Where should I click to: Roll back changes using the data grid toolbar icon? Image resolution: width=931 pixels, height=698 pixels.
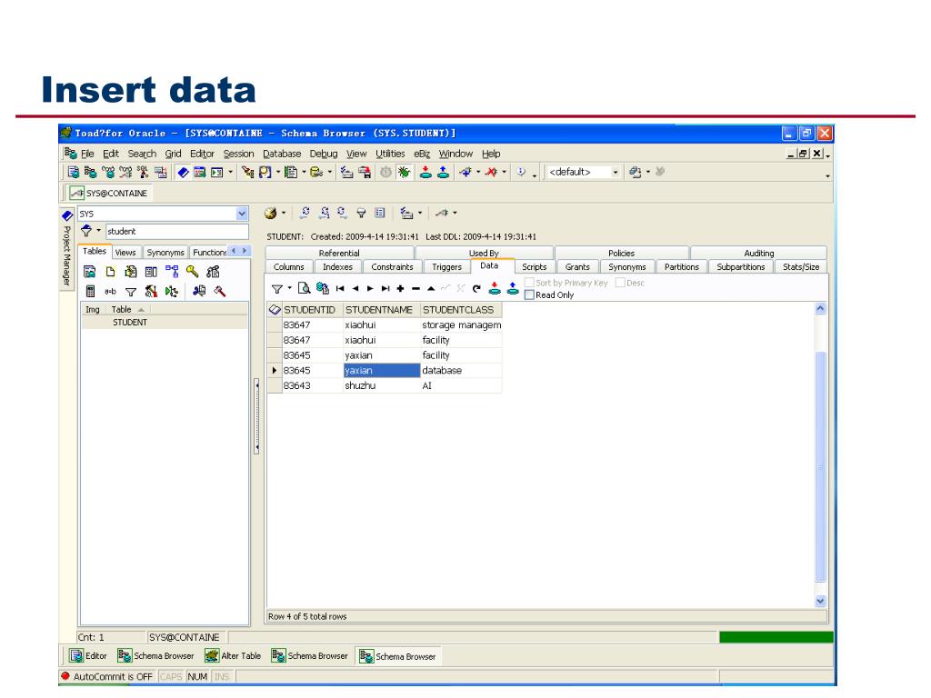[513, 288]
